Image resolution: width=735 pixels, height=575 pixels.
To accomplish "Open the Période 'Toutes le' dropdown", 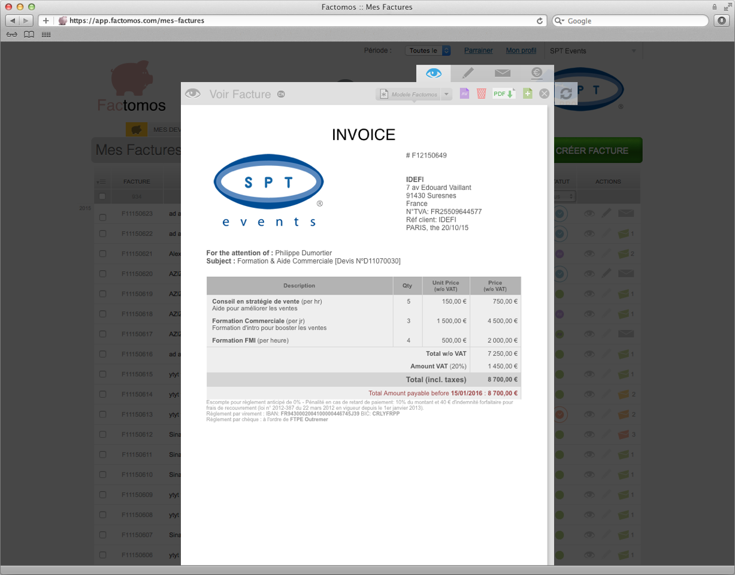I will [428, 51].
